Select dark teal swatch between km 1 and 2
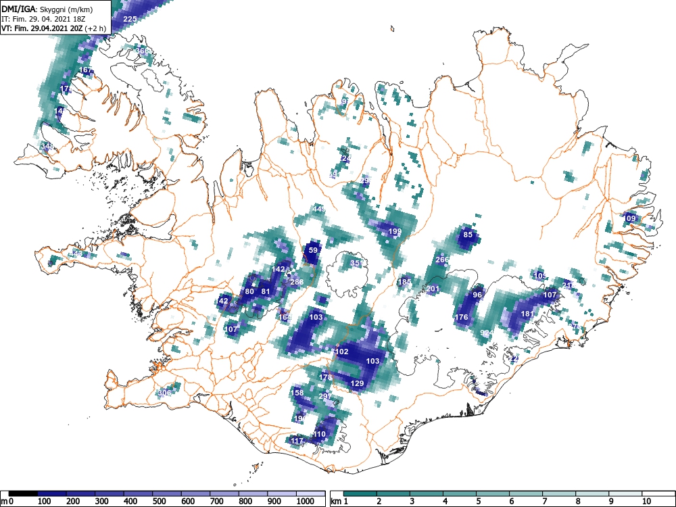This screenshot has height=507, width=676. click(x=360, y=493)
